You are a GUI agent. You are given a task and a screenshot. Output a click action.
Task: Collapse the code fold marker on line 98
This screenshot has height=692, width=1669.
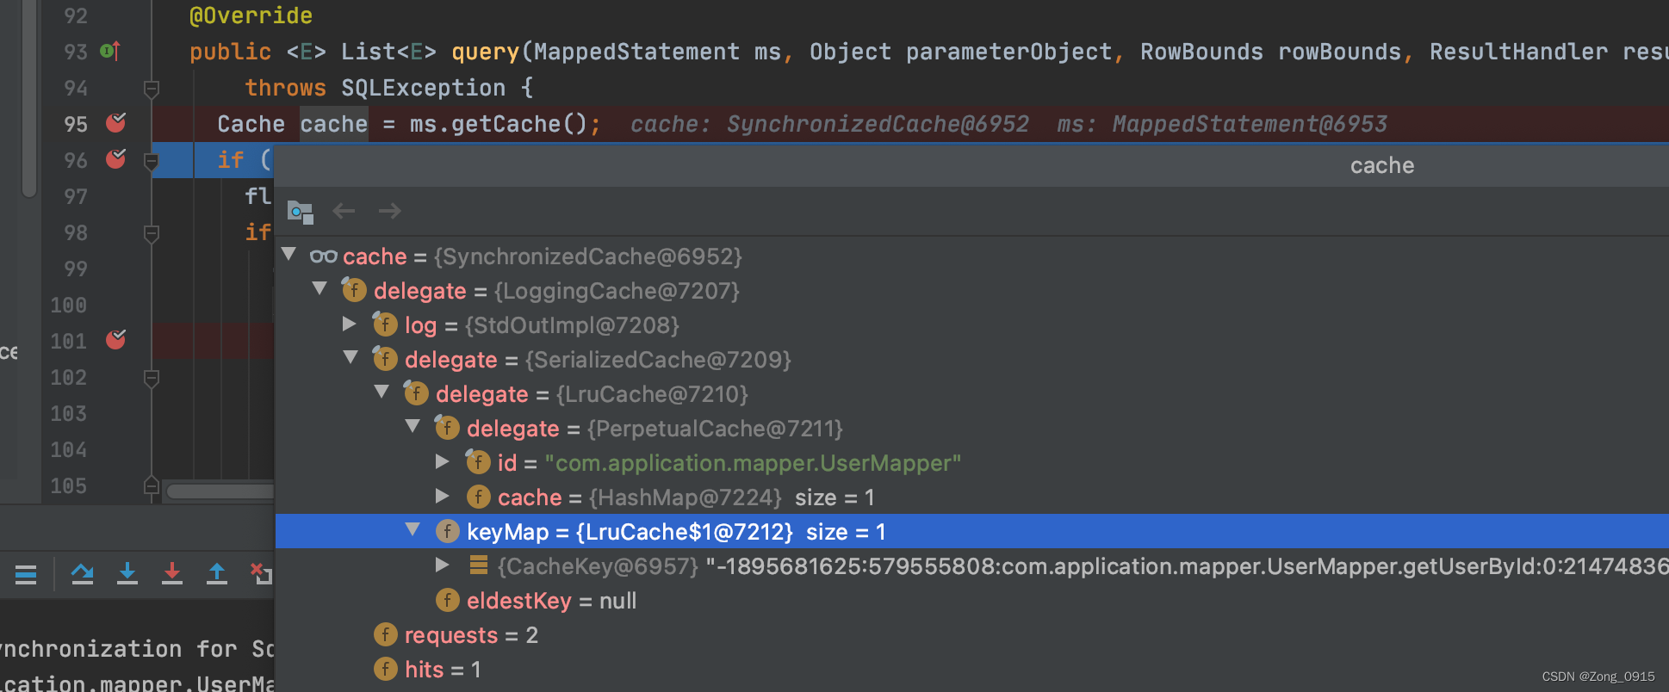point(152,232)
